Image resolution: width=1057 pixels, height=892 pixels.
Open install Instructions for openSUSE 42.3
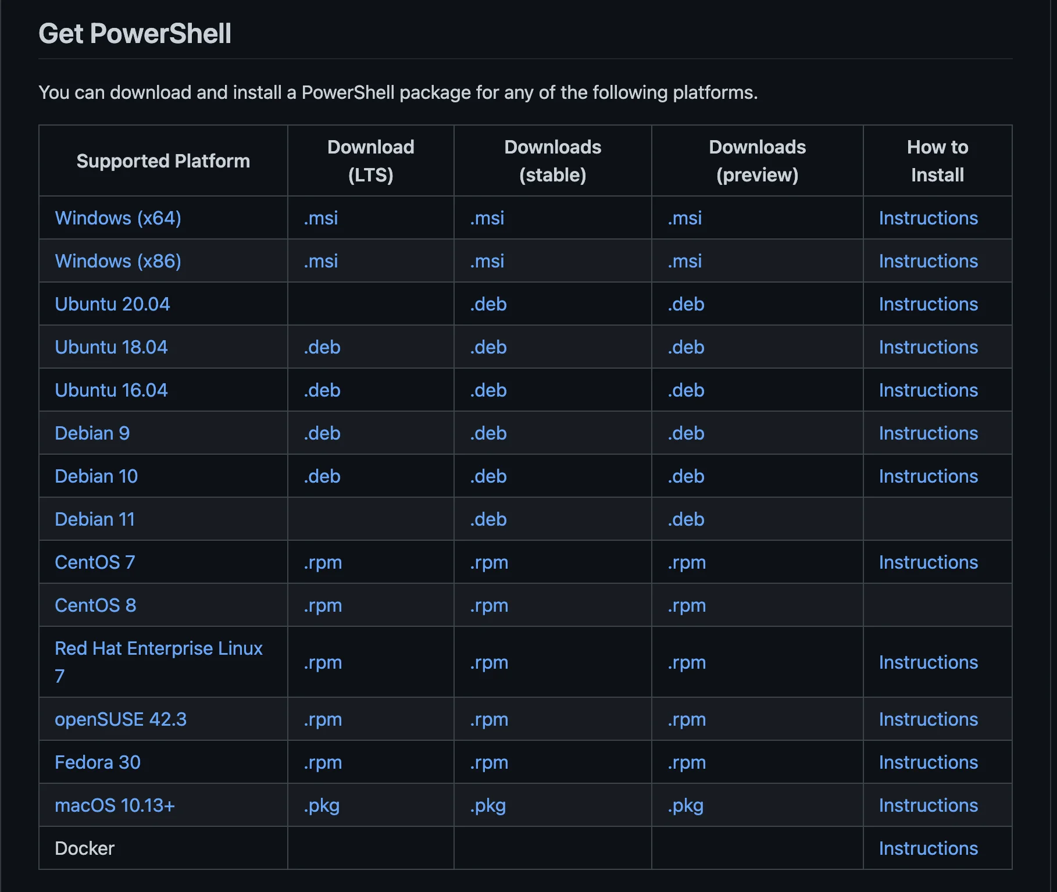click(x=928, y=719)
